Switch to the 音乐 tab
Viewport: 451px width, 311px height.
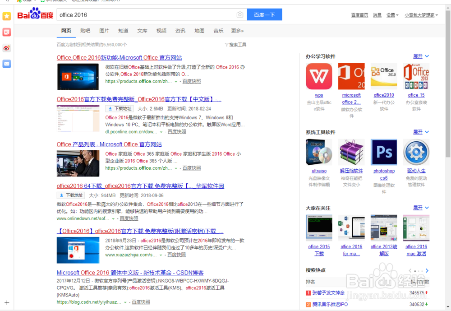click(x=218, y=31)
